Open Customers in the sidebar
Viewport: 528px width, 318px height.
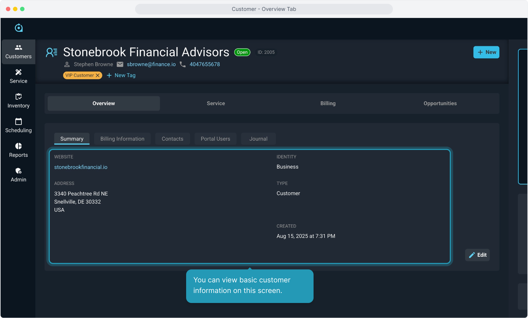(18, 52)
